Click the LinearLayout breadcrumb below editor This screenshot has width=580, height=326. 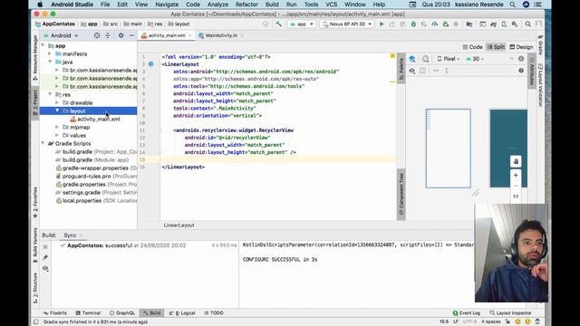179,225
